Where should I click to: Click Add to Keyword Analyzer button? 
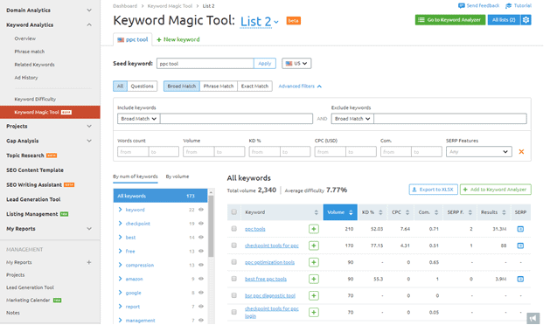pos(495,190)
